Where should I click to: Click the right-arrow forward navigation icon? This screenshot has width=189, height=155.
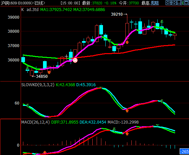click(x=174, y=3)
